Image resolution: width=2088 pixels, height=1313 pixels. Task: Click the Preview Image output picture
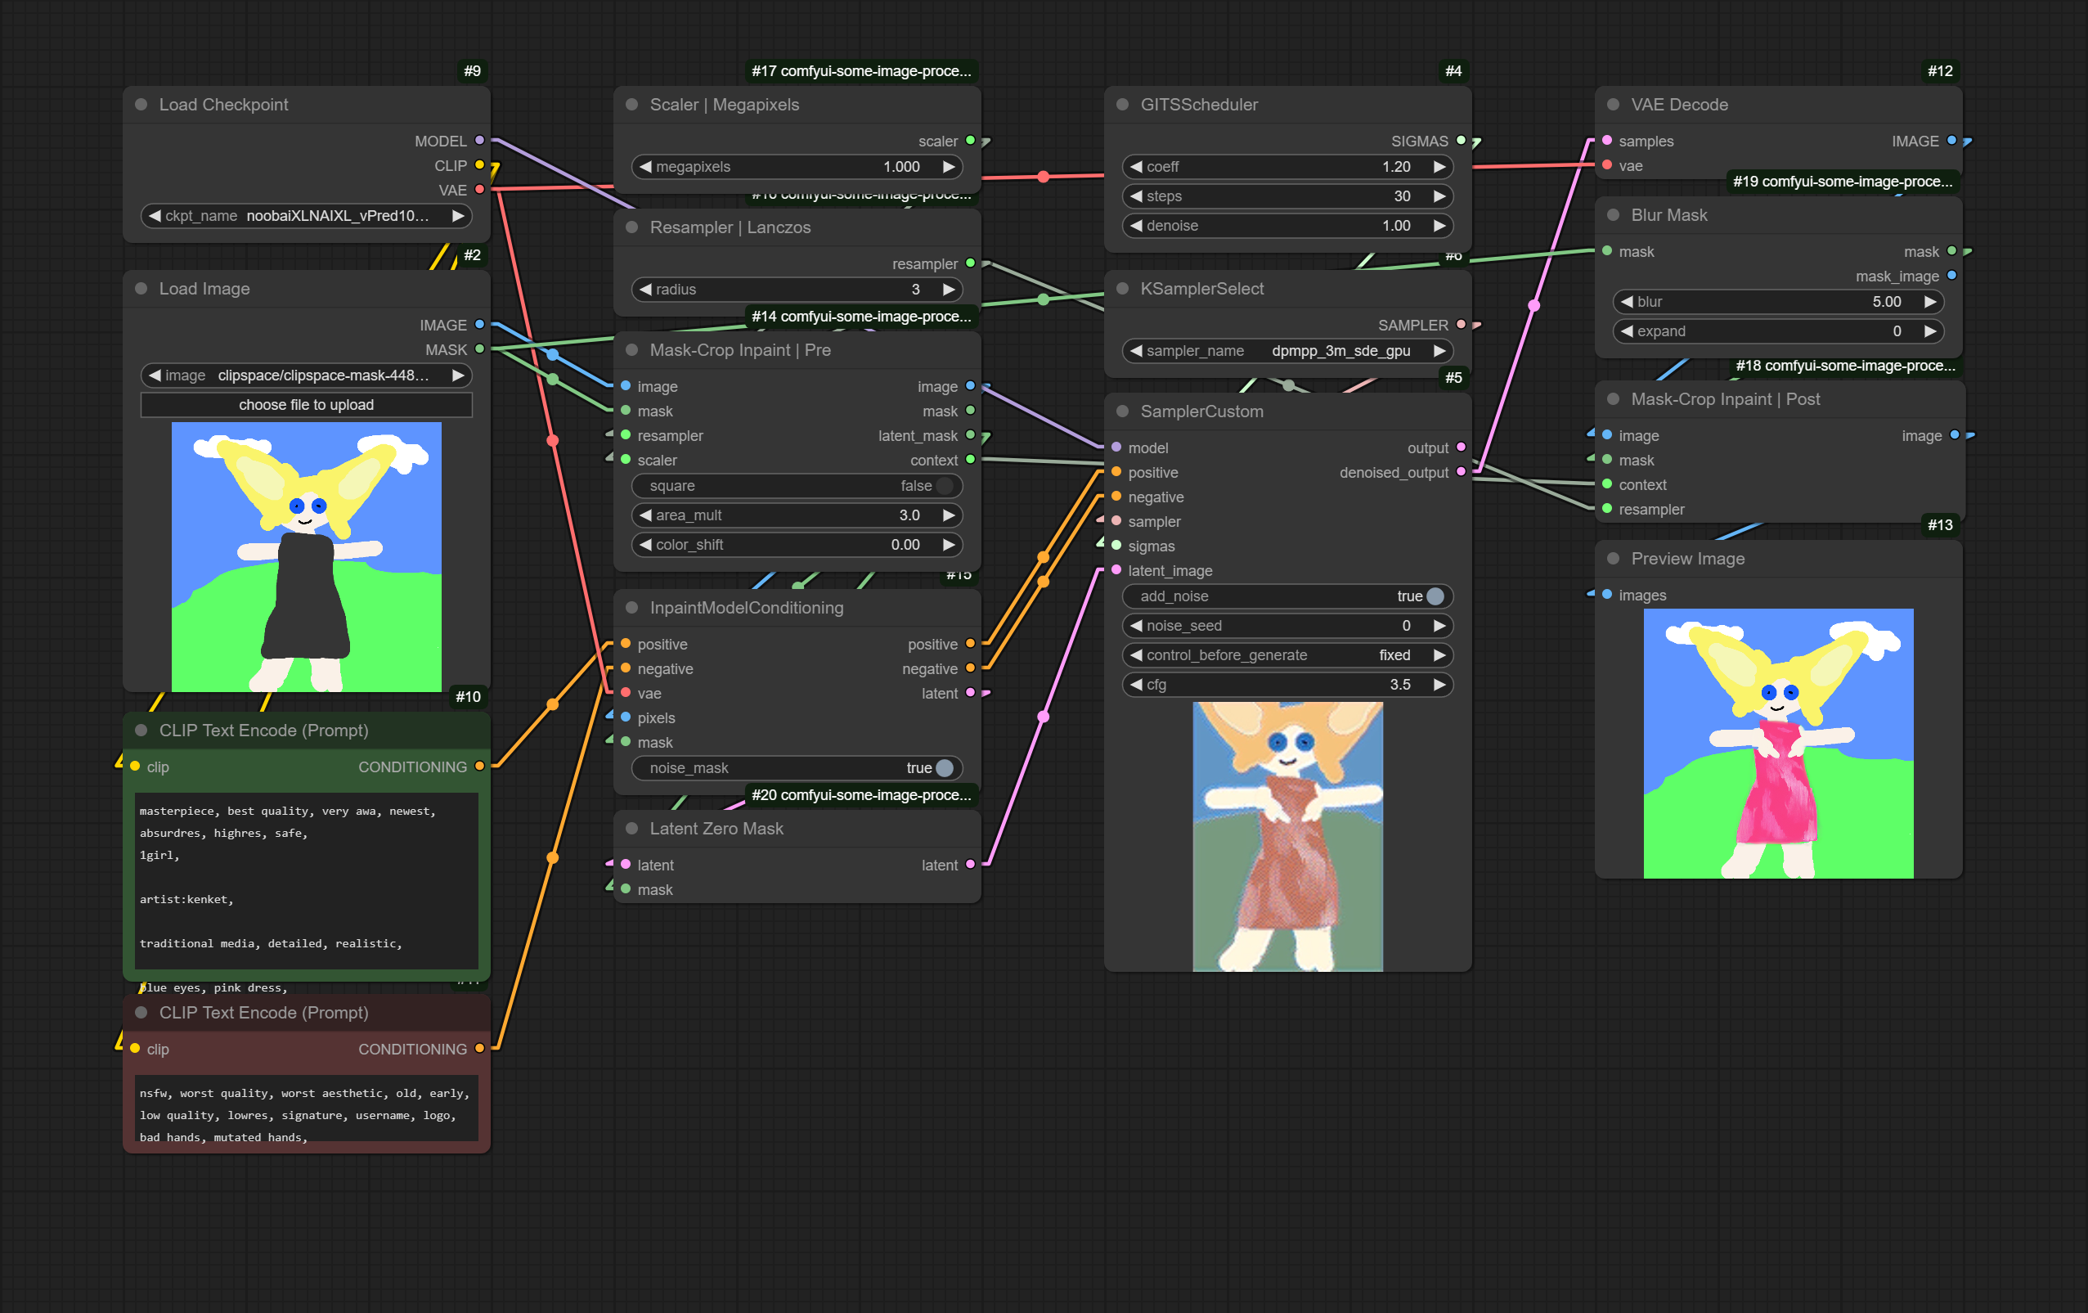click(x=1779, y=744)
